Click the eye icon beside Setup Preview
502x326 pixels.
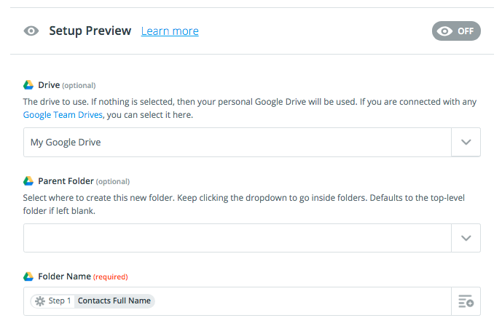coord(31,31)
